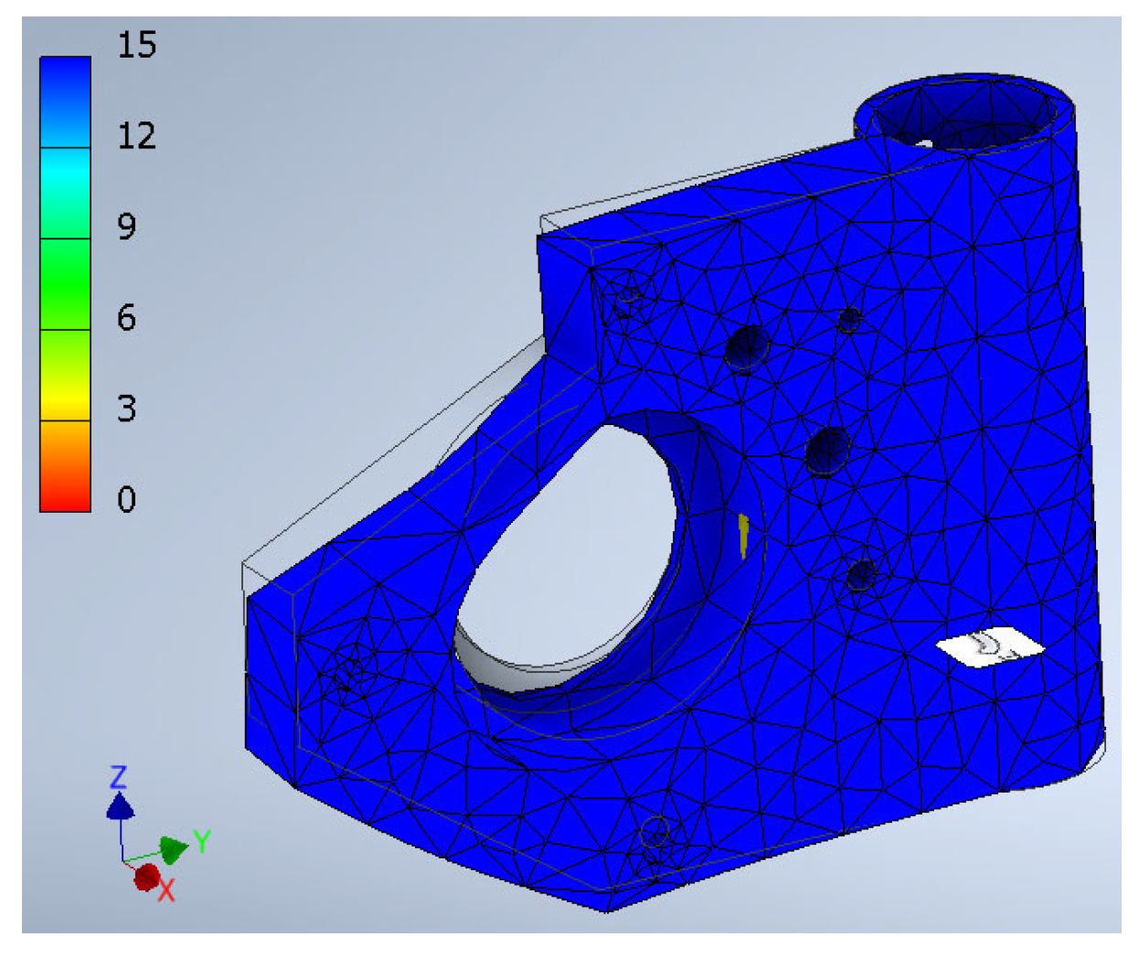Click the yellow low-safety-factor spot on the model
This screenshot has width=1139, height=958.
coord(744,536)
